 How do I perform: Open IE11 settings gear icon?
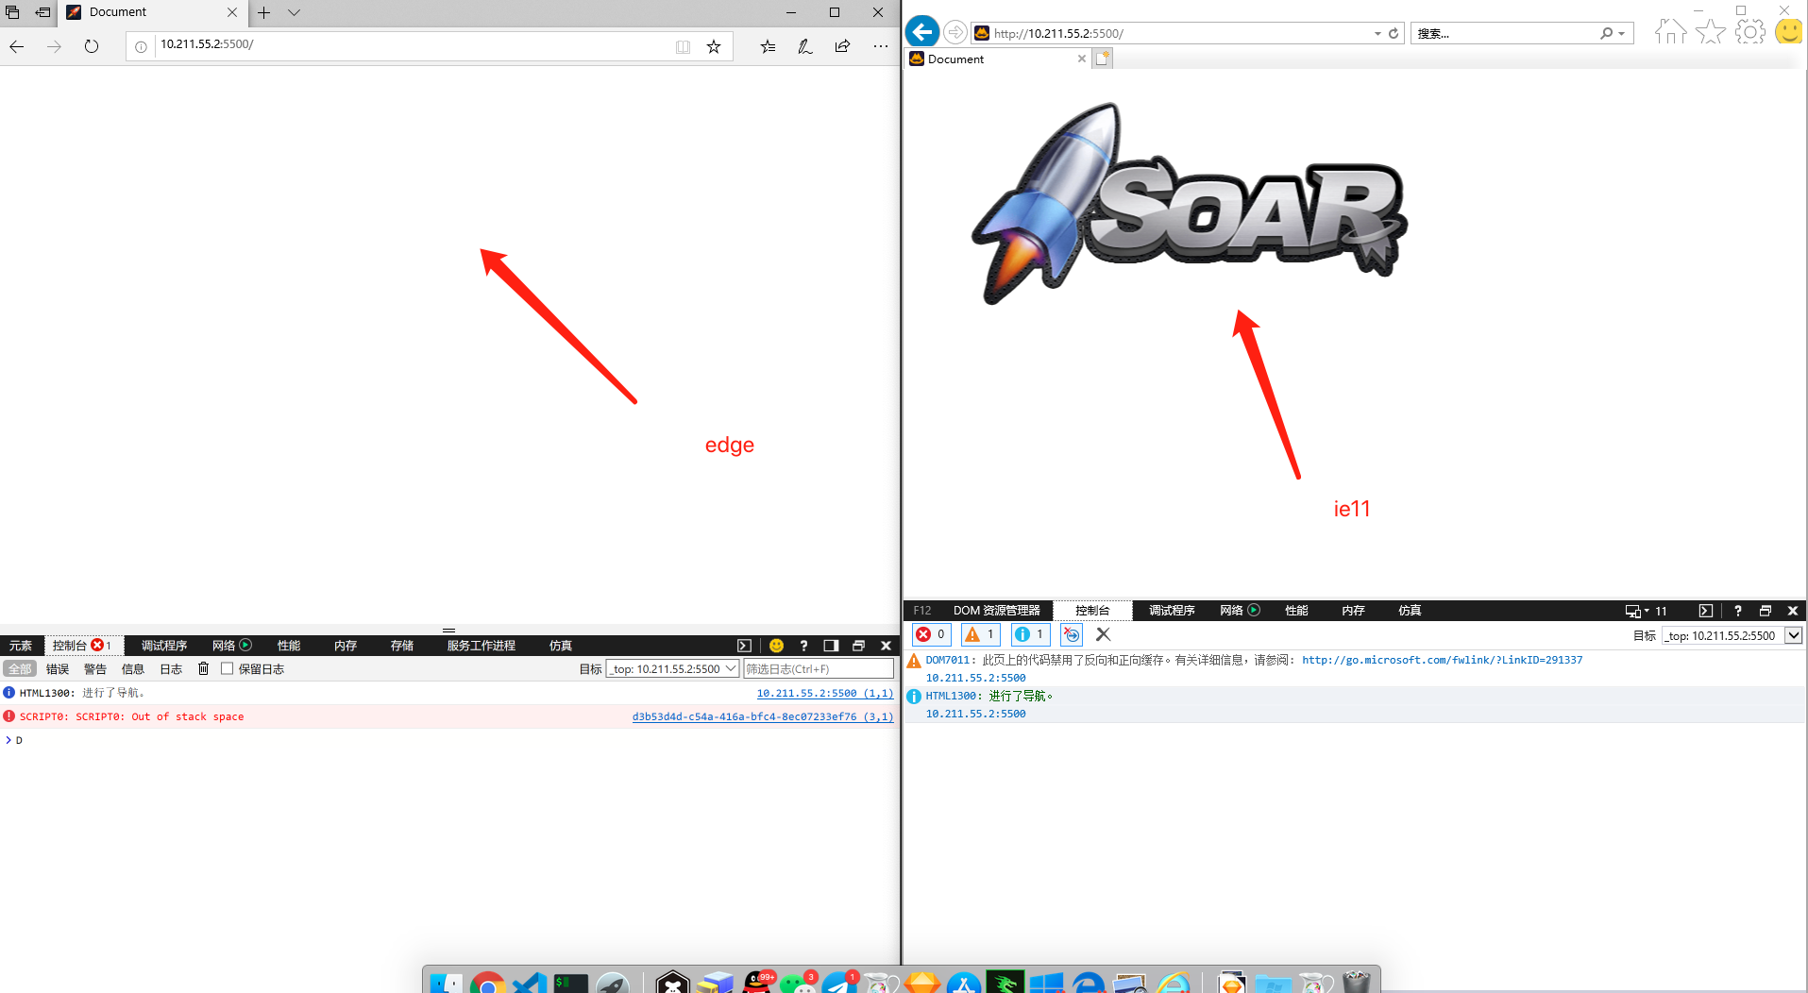pyautogui.click(x=1750, y=31)
